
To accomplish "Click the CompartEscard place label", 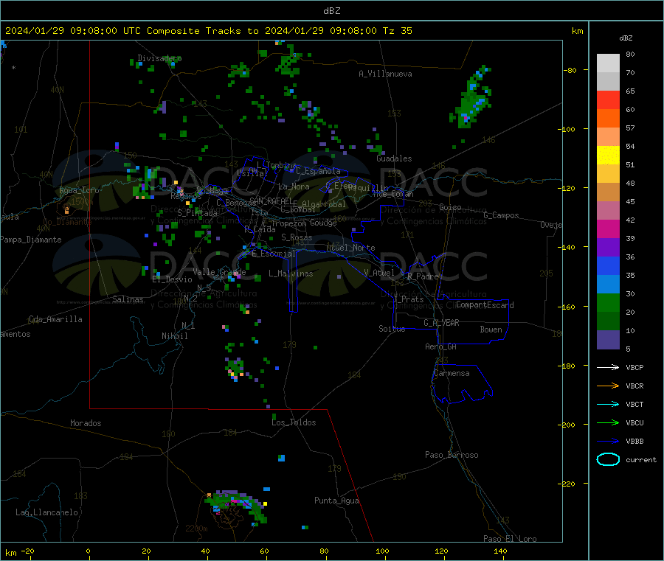I will click(x=485, y=305).
